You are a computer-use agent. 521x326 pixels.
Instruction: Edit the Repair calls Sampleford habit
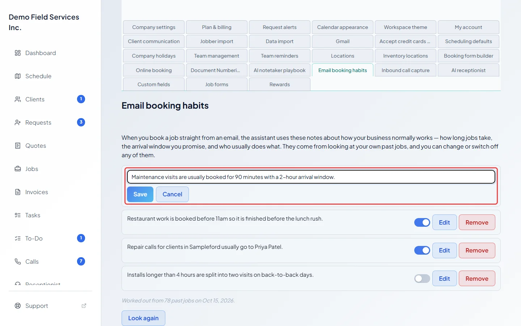point(444,250)
